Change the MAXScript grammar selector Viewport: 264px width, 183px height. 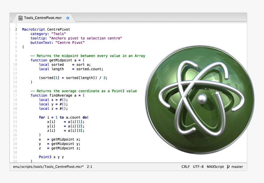click(215, 167)
